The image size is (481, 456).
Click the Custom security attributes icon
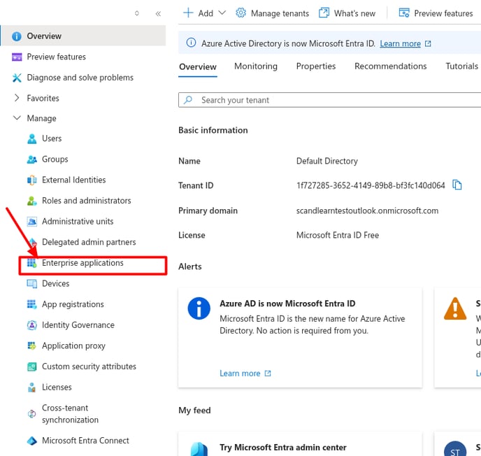tap(31, 366)
